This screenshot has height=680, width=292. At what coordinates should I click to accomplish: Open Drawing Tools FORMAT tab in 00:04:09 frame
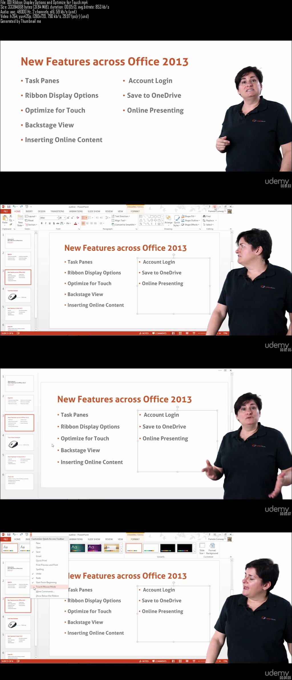click(135, 539)
